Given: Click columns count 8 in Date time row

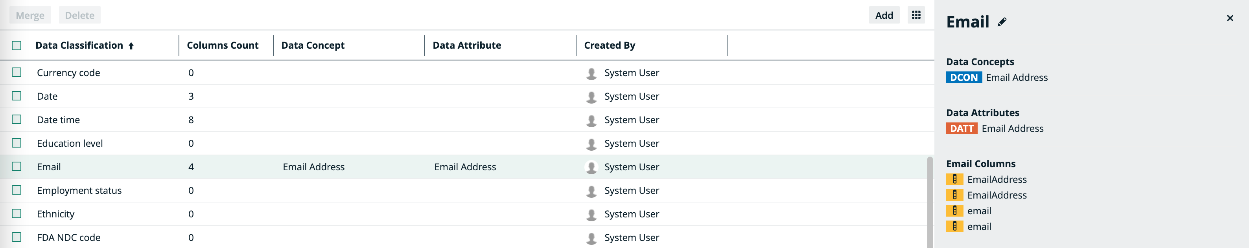Looking at the screenshot, I should tap(191, 120).
